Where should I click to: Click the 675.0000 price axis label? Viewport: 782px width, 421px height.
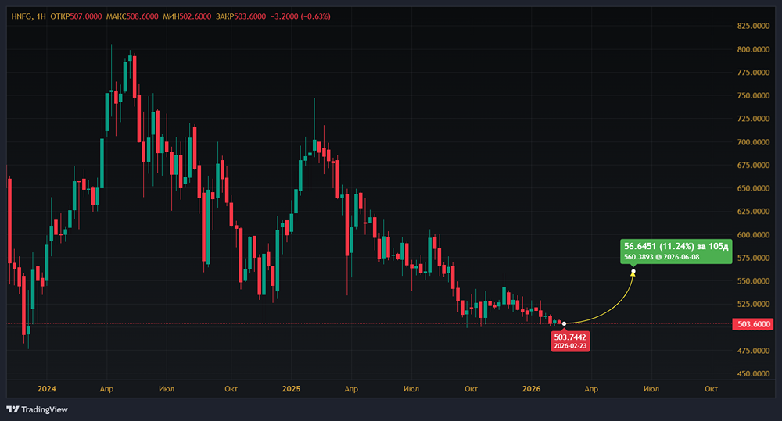(x=753, y=166)
